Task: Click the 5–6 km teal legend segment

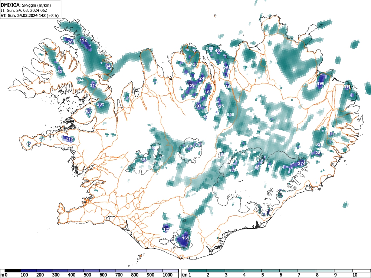Action: click(x=270, y=271)
